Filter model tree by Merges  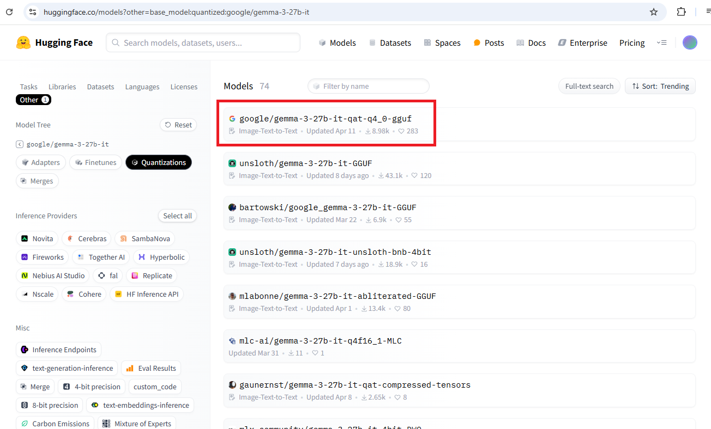pos(37,181)
